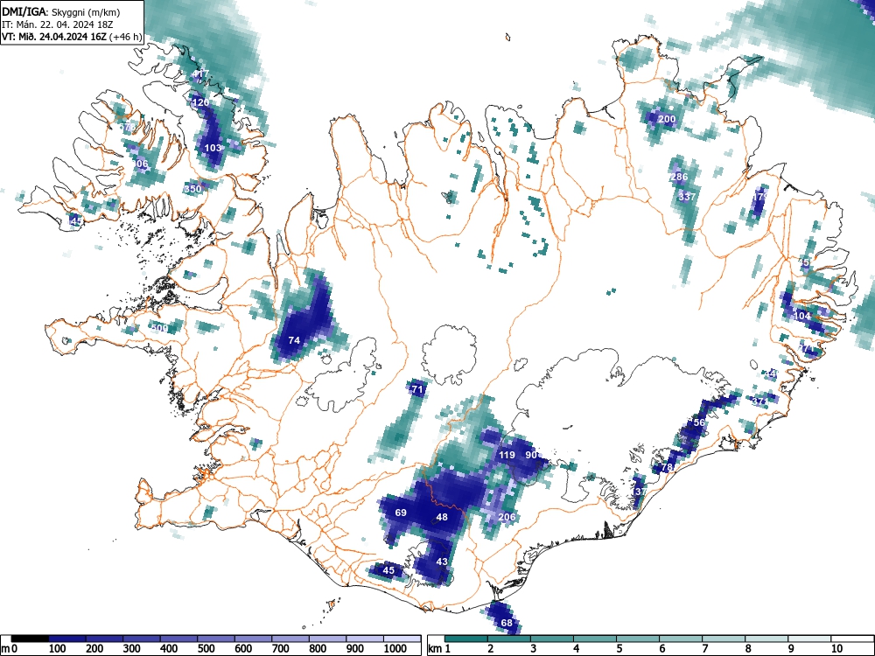Click the legend swatch between 1 and 2 km
This screenshot has width=875, height=656.
pos(466,639)
